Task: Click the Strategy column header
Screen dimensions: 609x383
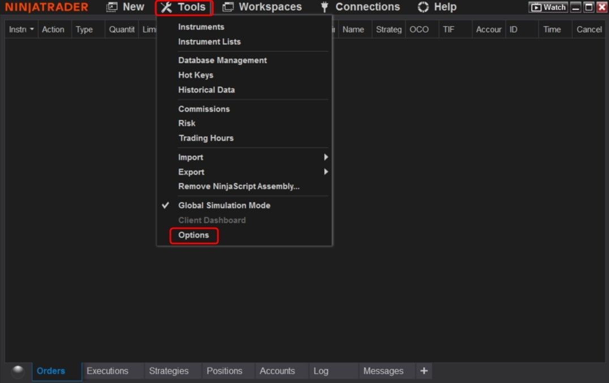Action: click(x=388, y=29)
